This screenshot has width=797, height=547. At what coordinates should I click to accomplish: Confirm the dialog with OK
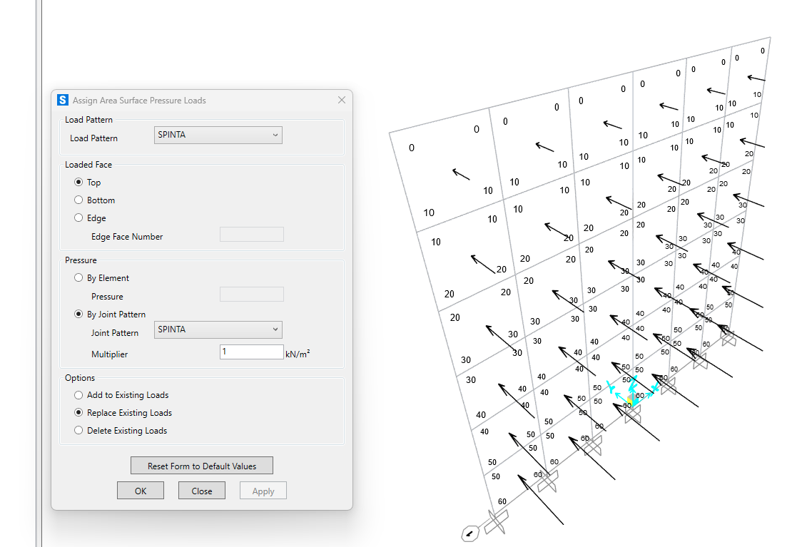(141, 491)
